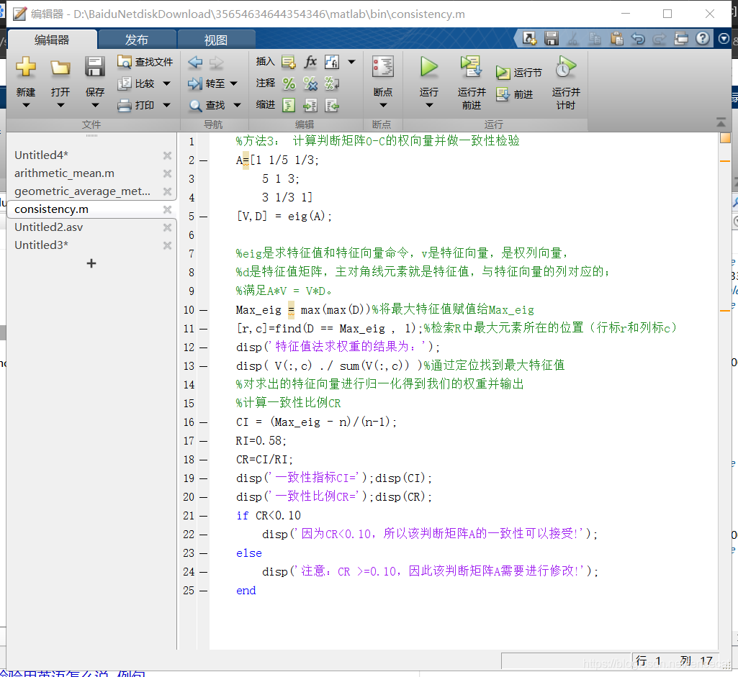Click the Compare (比较) button
The height and width of the screenshot is (677, 738).
(137, 83)
